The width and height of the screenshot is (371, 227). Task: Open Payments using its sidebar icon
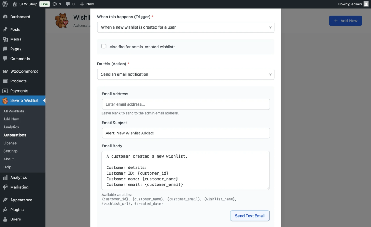(x=5, y=91)
